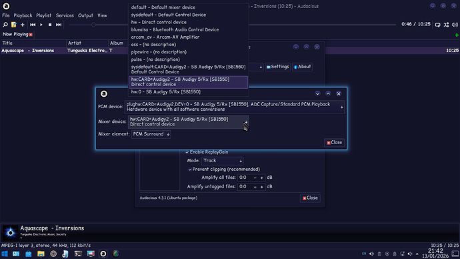Increase Amplify all files value
The height and width of the screenshot is (259, 460).
tap(262, 178)
